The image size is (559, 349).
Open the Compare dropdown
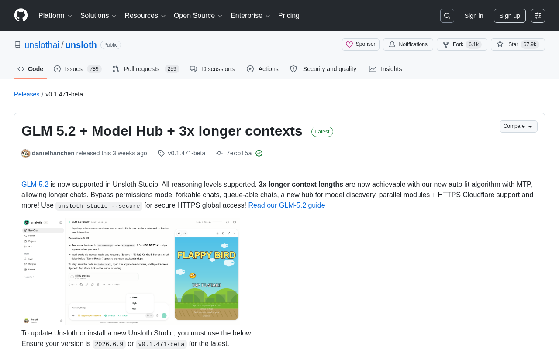518,127
